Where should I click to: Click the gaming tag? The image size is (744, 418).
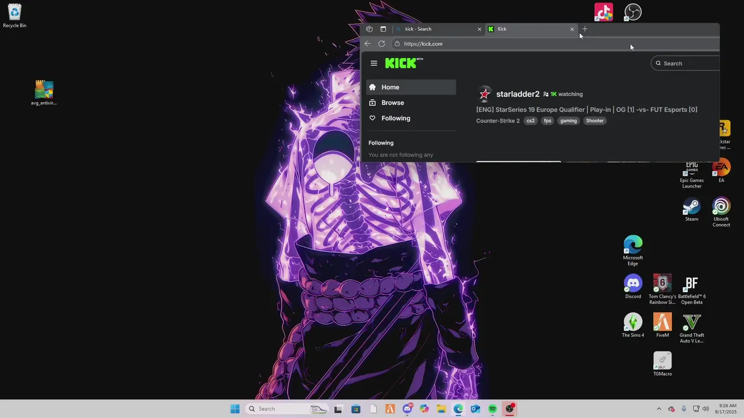pos(568,121)
